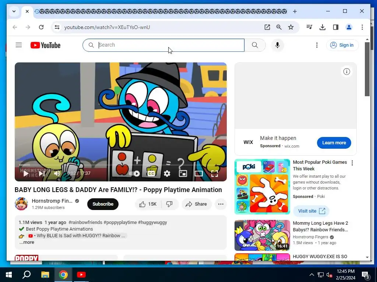The width and height of the screenshot is (377, 282).
Task: Open Chrome profile icon
Action: click(x=349, y=27)
